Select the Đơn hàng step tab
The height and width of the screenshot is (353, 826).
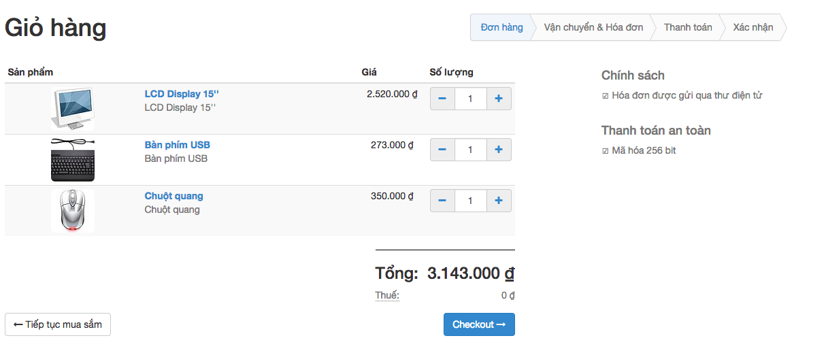(x=501, y=27)
